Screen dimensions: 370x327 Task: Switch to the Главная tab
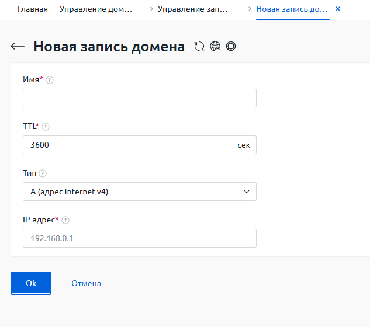click(33, 9)
